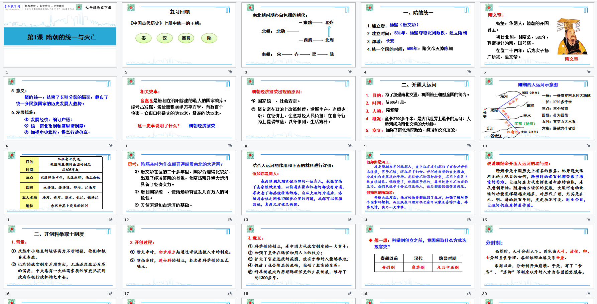
Task: Click the transition star icon under slide 10
Action: [588, 146]
